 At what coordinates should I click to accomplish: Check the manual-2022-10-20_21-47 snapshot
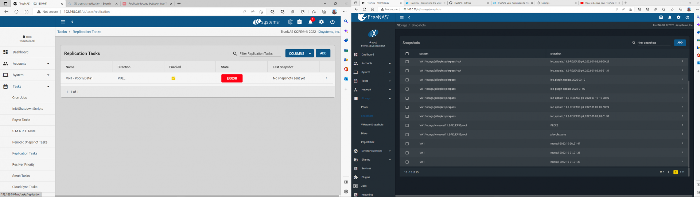pos(407,144)
